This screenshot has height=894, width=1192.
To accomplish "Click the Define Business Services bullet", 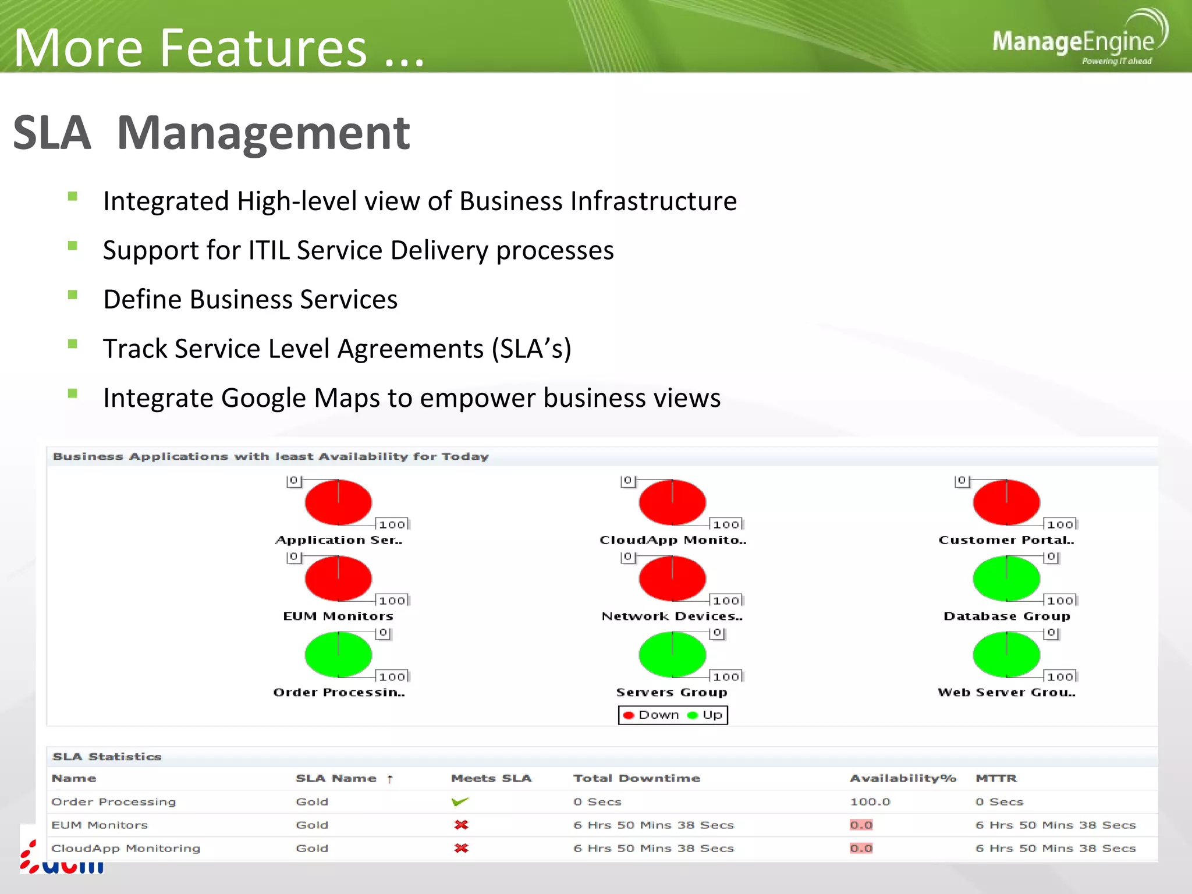I will tap(250, 300).
